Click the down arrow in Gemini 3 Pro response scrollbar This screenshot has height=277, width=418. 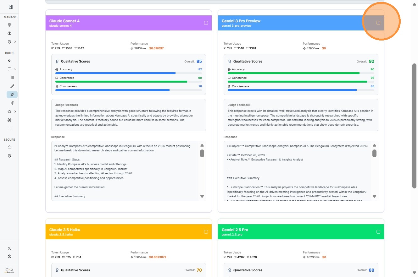[374, 196]
